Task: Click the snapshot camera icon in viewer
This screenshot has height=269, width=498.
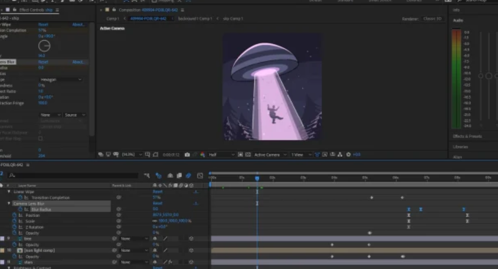Action: coord(187,154)
